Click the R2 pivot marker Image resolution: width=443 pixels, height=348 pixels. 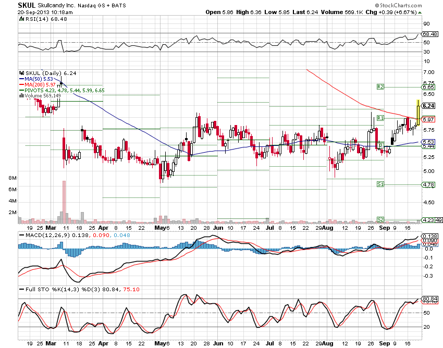(x=380, y=86)
